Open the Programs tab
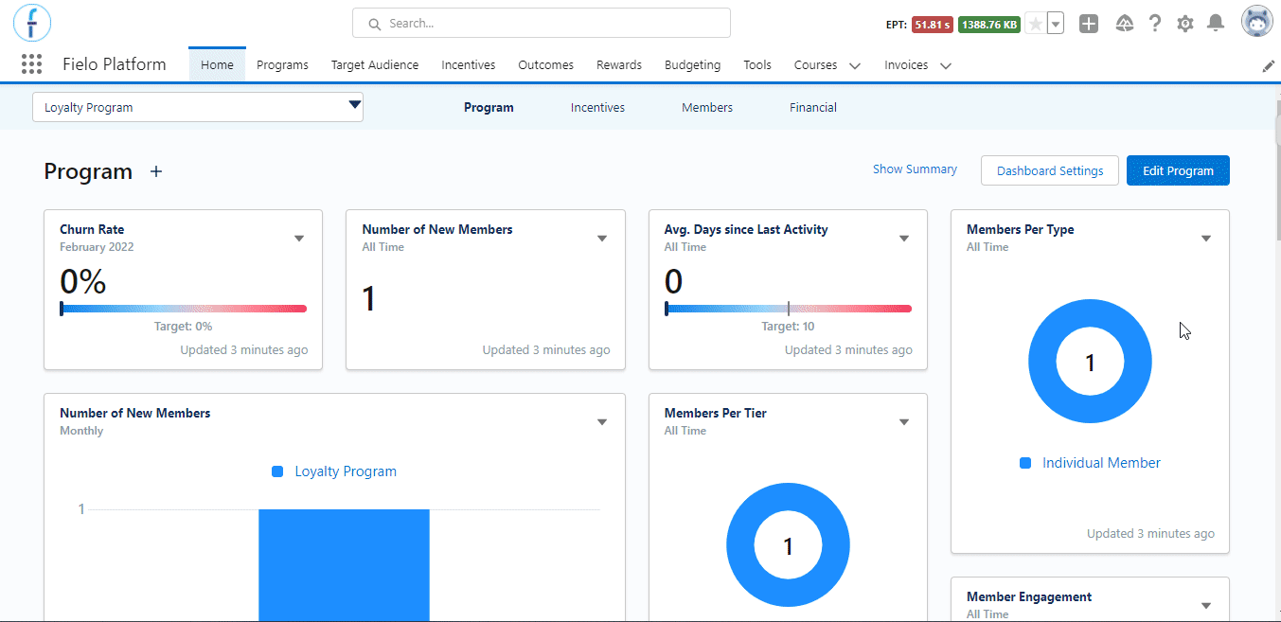Image resolution: width=1281 pixels, height=622 pixels. tap(282, 65)
